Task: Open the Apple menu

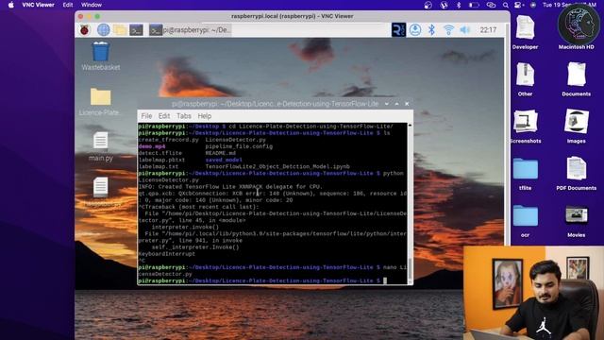Action: coord(10,5)
